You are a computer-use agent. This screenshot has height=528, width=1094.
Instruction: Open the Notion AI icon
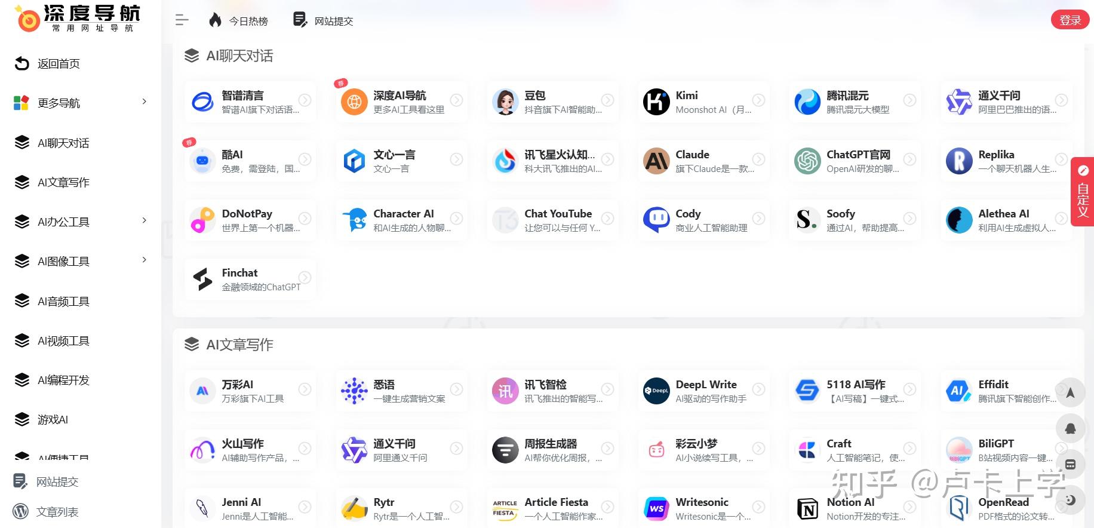pos(807,509)
